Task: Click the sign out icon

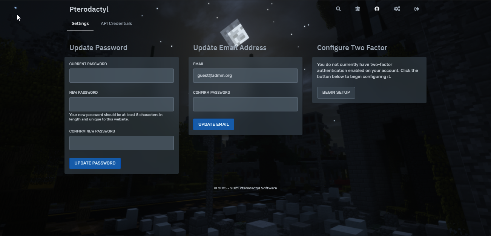Action: coord(417,9)
